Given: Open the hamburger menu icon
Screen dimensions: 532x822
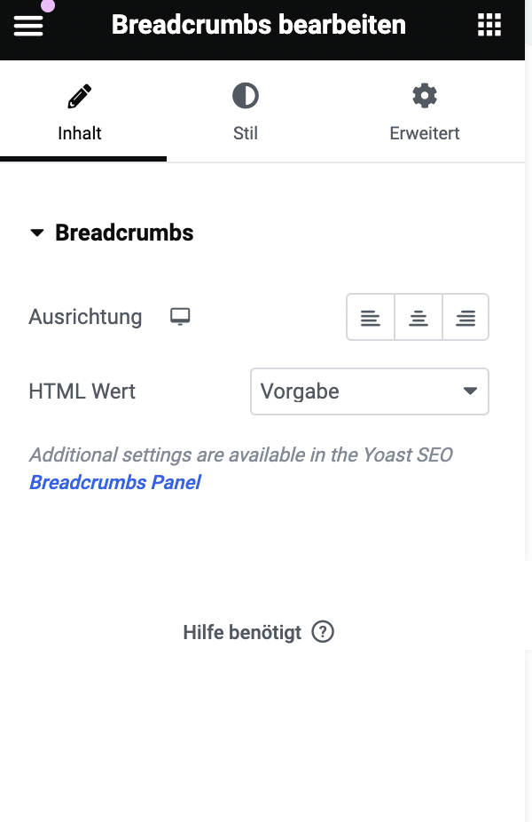Looking at the screenshot, I should (x=28, y=26).
